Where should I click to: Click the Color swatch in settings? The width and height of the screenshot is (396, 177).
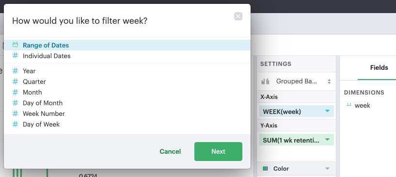(x=265, y=168)
